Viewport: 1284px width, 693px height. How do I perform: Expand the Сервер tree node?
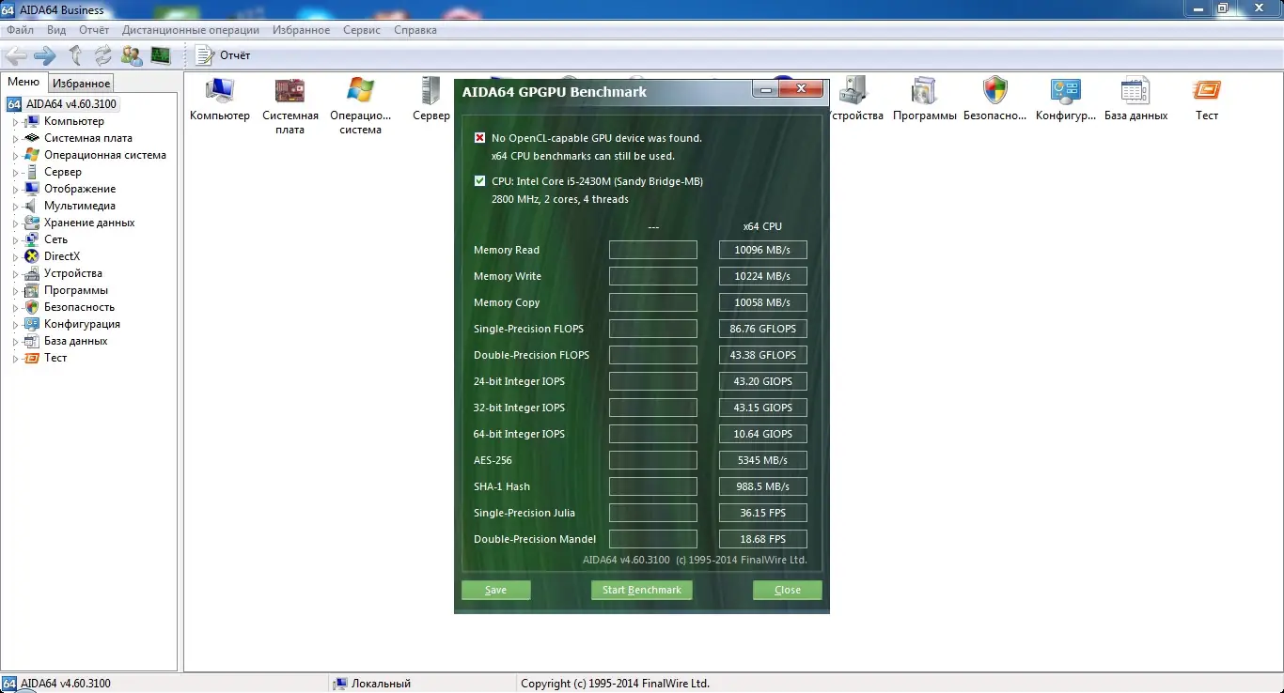point(15,173)
